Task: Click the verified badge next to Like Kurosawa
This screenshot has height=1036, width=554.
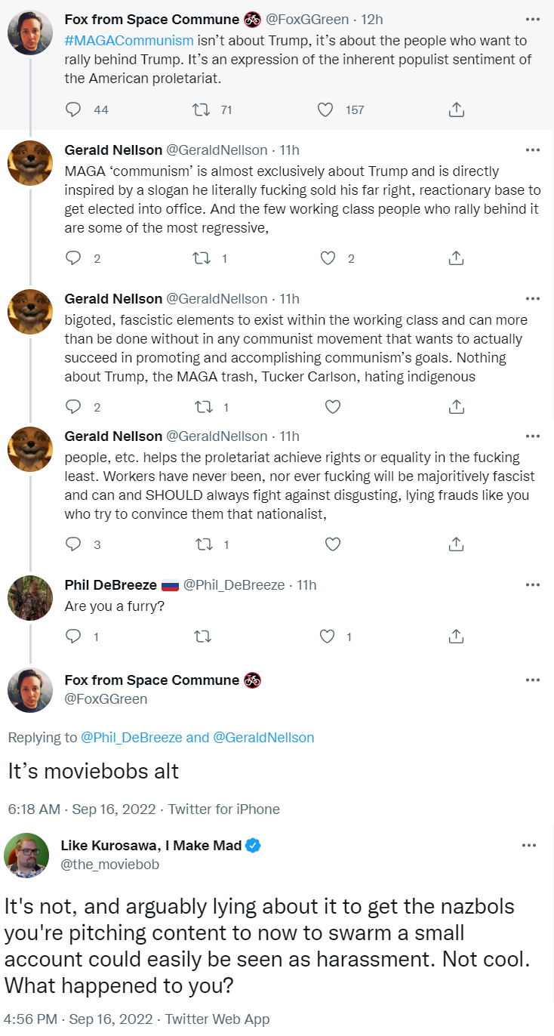Action: 254,846
